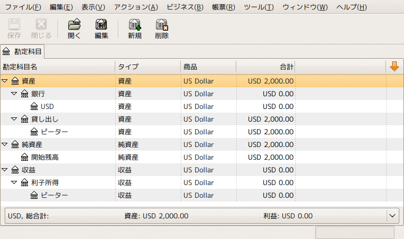The width and height of the screenshot is (404, 239).
Task: Open the 帳票(R) reports menu
Action: [x=223, y=7]
